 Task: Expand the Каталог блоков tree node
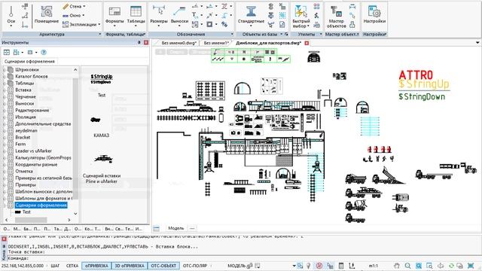4,77
